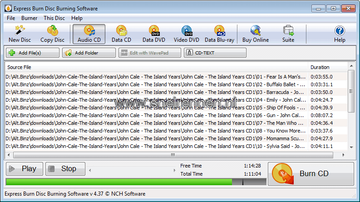Click right arrow of the playback slider
This screenshot has height=202, width=360.
pos(174,170)
